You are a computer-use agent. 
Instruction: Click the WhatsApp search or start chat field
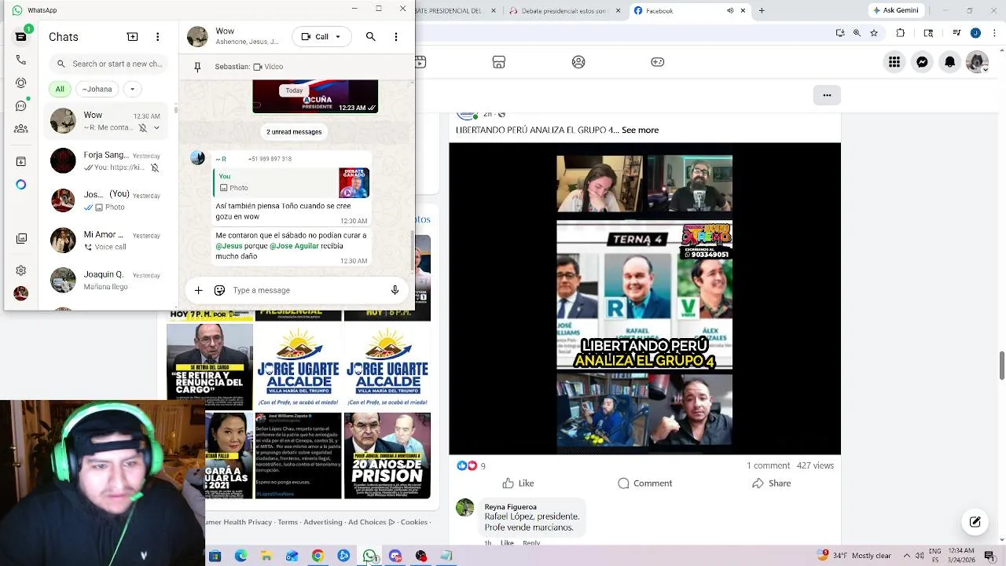coord(108,64)
